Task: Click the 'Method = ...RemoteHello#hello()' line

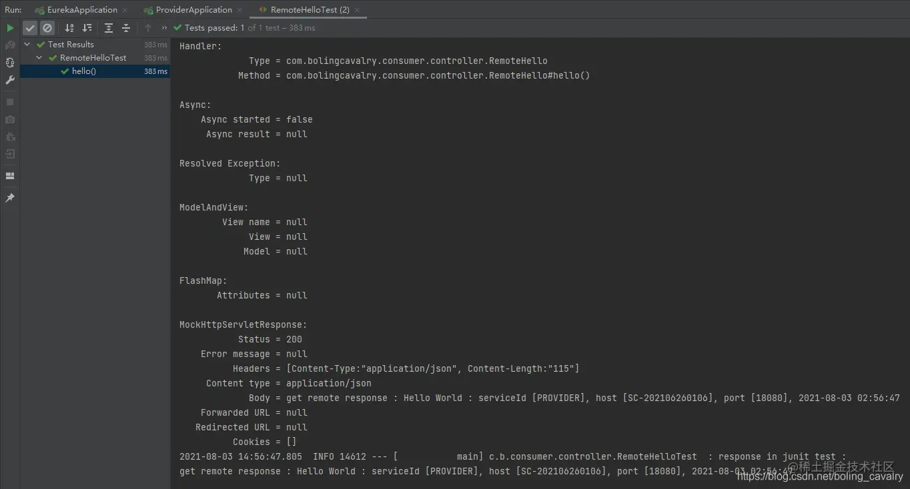Action: coord(414,75)
